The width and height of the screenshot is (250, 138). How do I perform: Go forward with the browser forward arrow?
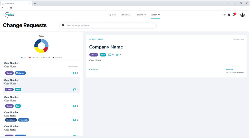[x=7, y=8]
